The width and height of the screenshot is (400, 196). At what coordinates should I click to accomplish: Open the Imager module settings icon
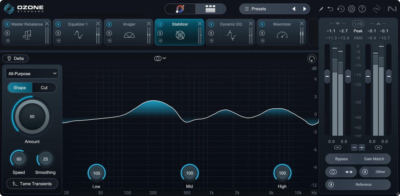tap(109, 41)
